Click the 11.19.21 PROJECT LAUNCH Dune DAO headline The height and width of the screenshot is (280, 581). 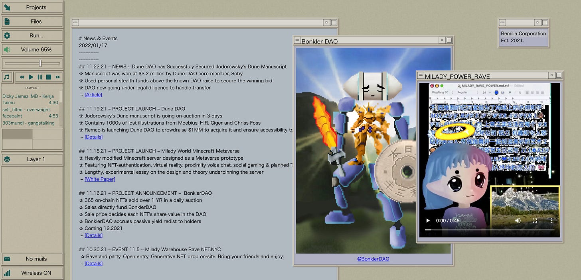132,109
